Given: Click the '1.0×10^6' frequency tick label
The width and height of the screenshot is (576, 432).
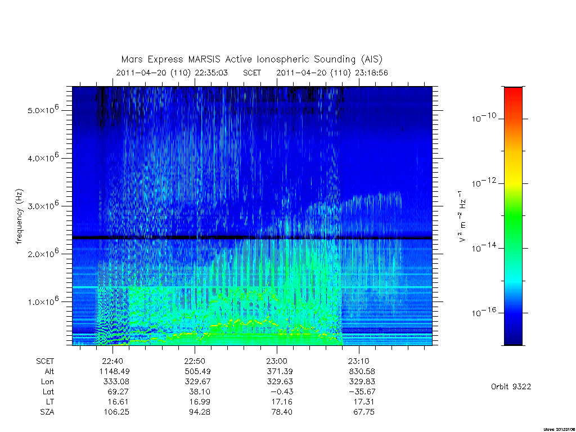Looking at the screenshot, I should coord(43,301).
